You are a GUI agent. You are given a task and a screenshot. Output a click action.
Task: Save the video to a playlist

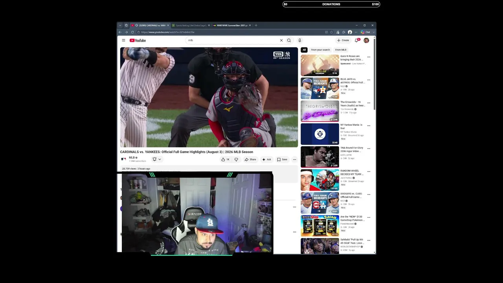click(282, 159)
